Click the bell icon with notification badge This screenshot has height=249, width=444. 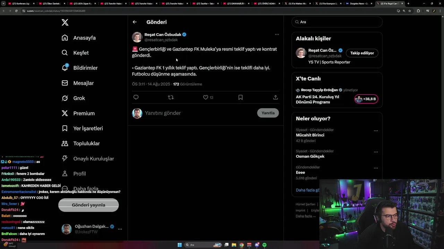click(x=65, y=68)
